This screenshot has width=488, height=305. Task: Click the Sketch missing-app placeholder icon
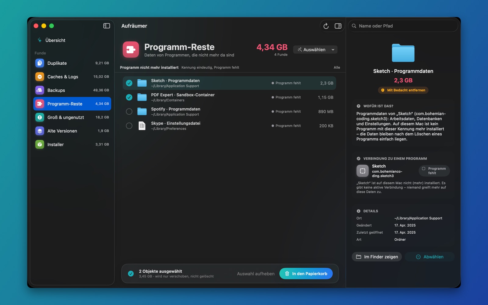pos(362,171)
